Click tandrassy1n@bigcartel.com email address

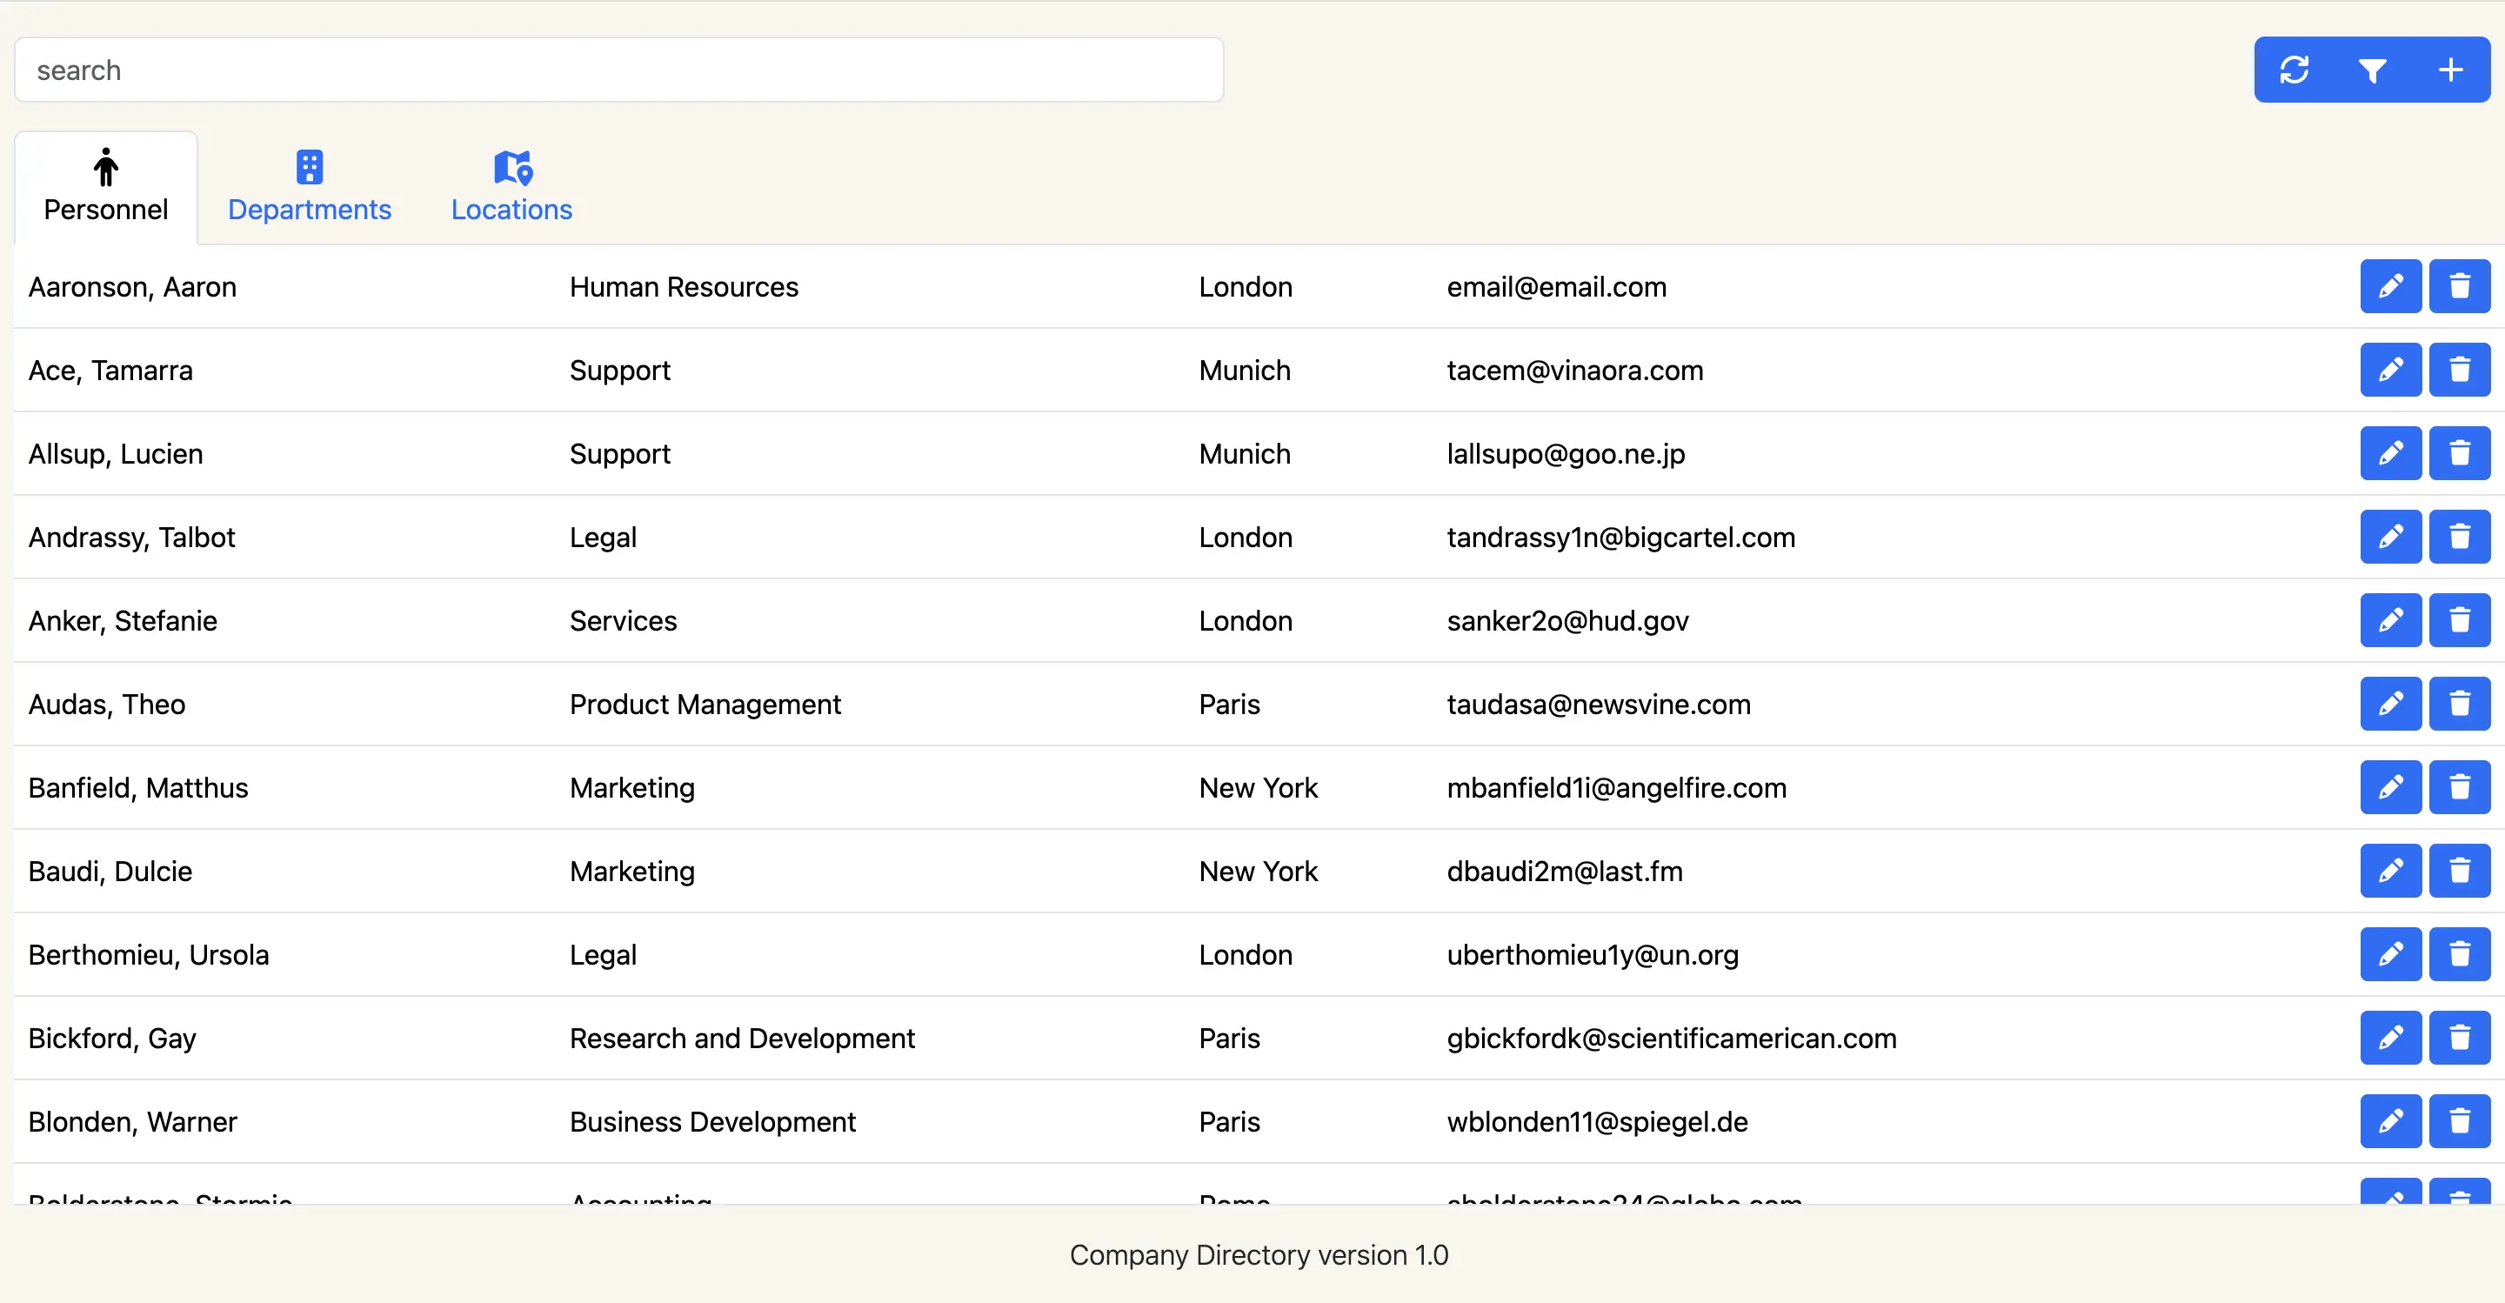click(x=1620, y=537)
